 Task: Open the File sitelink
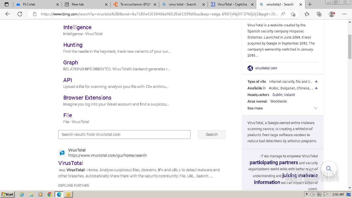[x=68, y=115]
